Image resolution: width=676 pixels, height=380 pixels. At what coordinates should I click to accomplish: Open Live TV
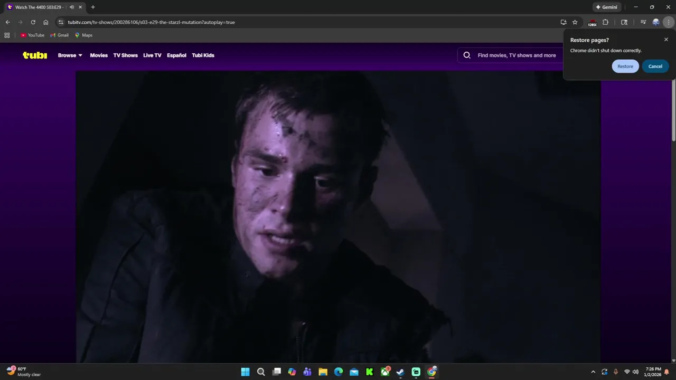point(152,55)
